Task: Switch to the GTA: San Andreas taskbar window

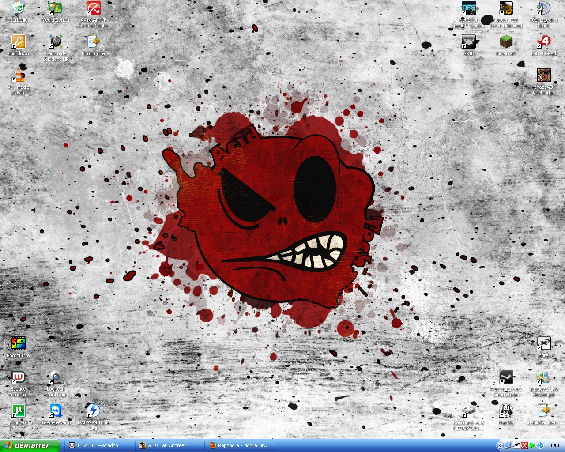Action: (170, 445)
